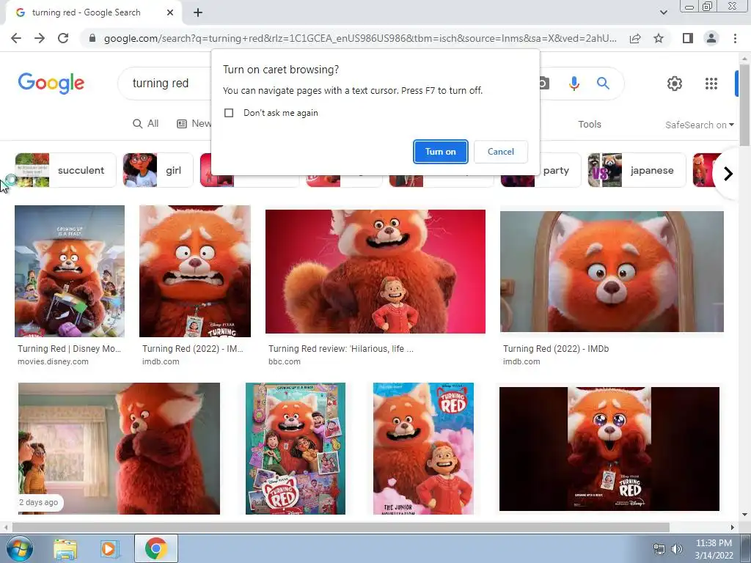
Task: Select the girl filter chip
Action: click(x=158, y=170)
